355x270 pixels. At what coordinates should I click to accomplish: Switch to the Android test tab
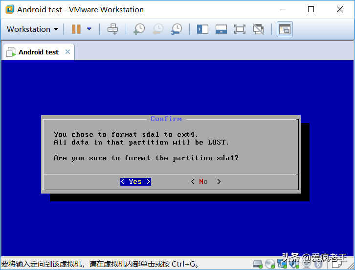click(x=38, y=52)
